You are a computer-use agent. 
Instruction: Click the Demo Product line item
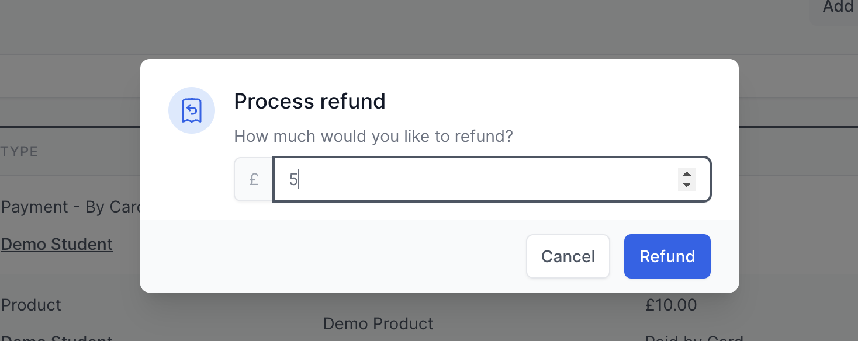[x=378, y=323]
